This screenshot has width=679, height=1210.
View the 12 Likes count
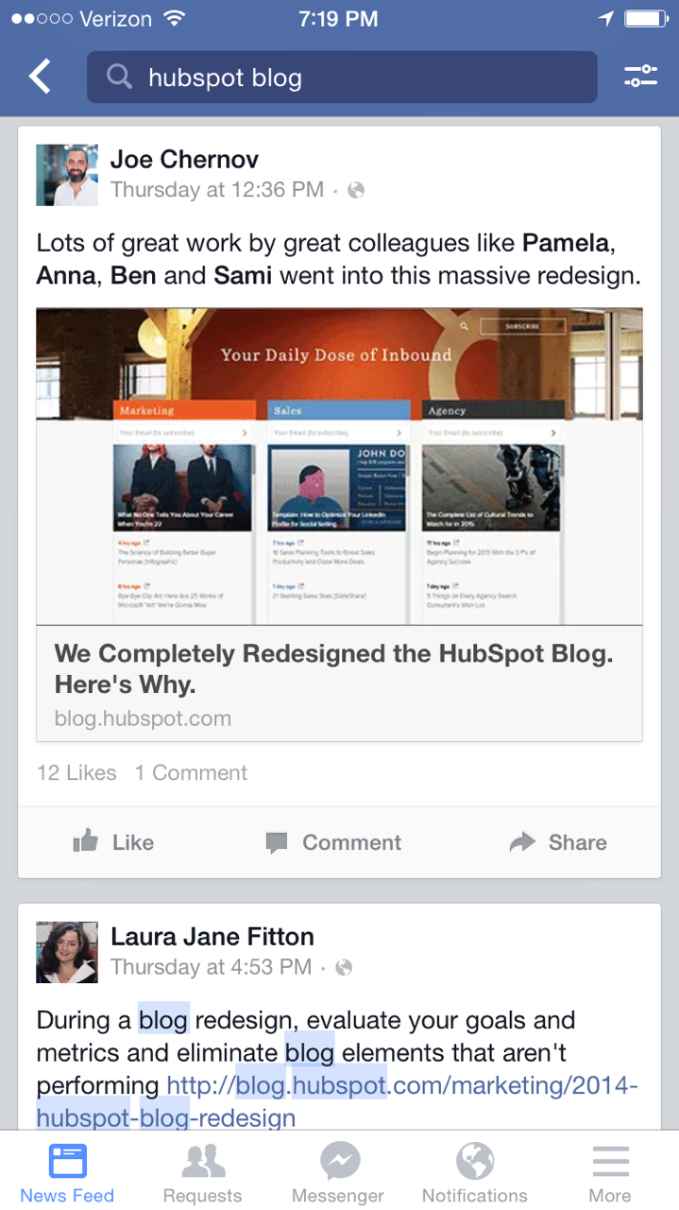76,772
